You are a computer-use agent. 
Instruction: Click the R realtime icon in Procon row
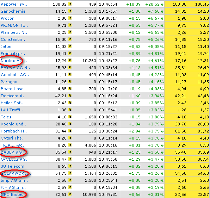click(x=70, y=18)
